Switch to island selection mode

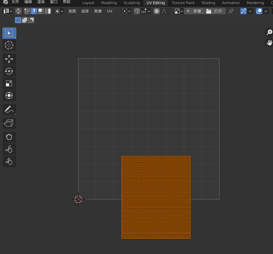click(48, 11)
